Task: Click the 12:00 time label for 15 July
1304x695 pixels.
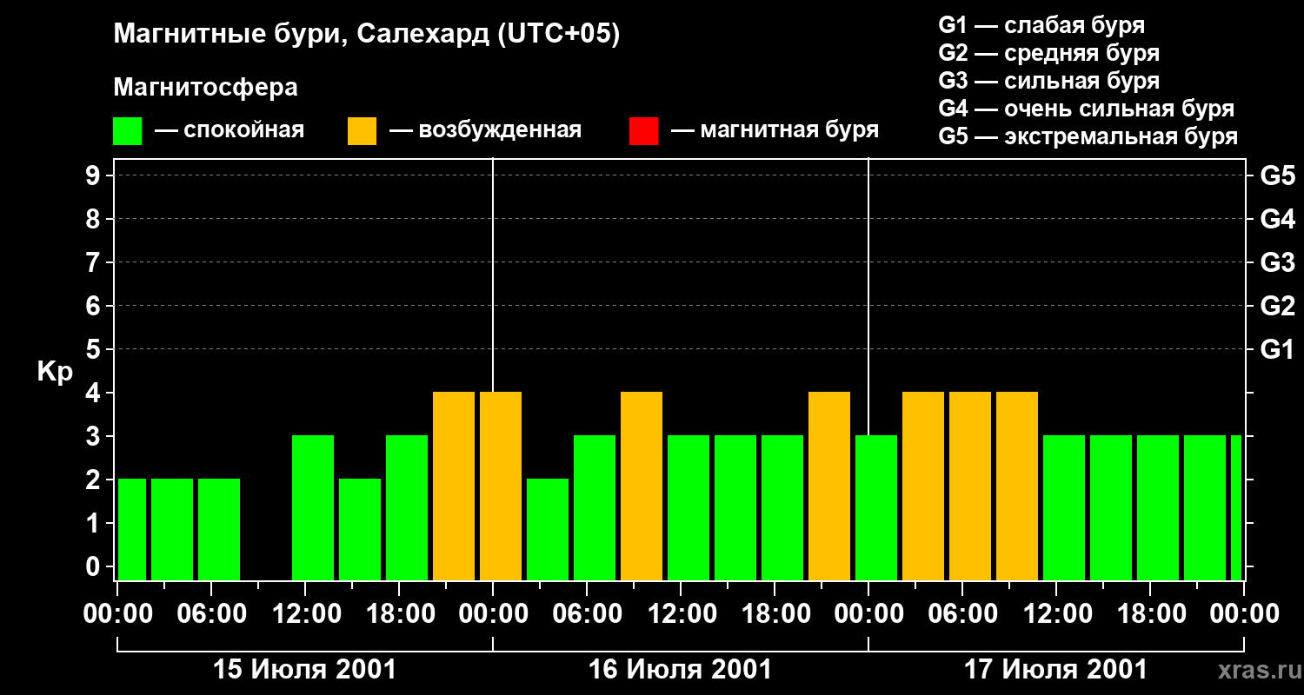Action: point(305,614)
